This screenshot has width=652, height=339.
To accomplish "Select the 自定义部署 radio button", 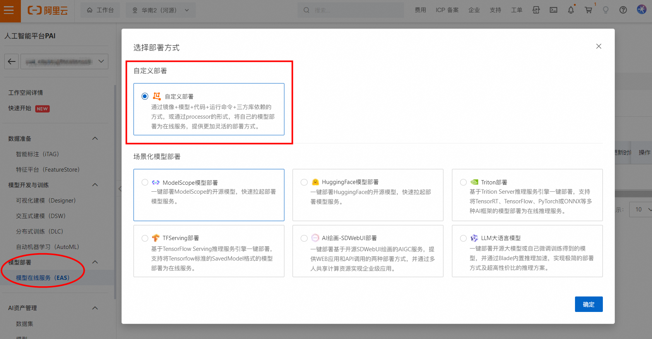I will 145,96.
